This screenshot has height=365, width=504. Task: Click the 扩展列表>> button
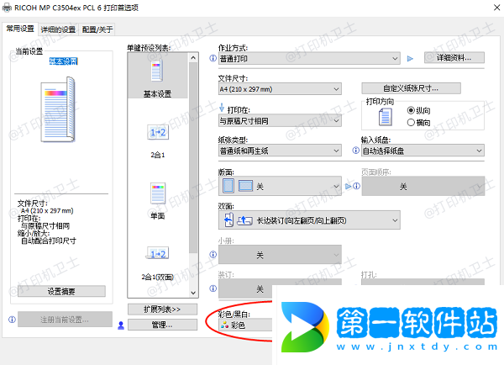point(162,309)
